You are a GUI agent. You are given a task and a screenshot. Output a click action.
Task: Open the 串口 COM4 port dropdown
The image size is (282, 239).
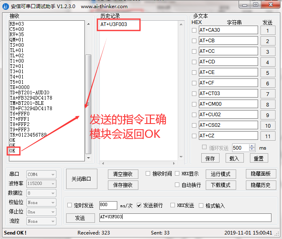(x=41, y=174)
